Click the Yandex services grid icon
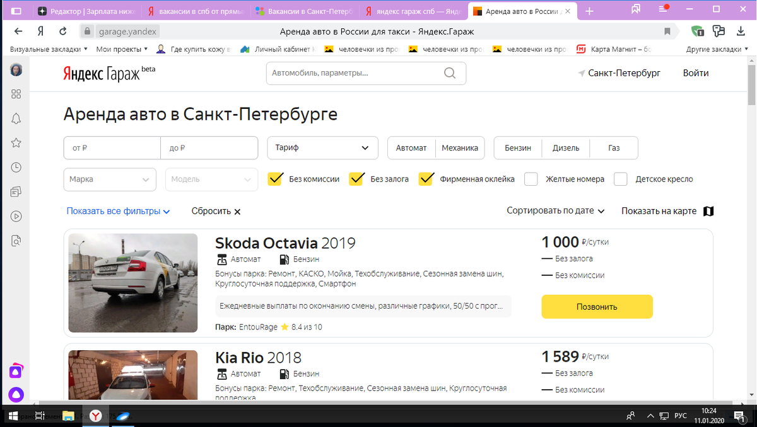The image size is (757, 427). point(16,93)
